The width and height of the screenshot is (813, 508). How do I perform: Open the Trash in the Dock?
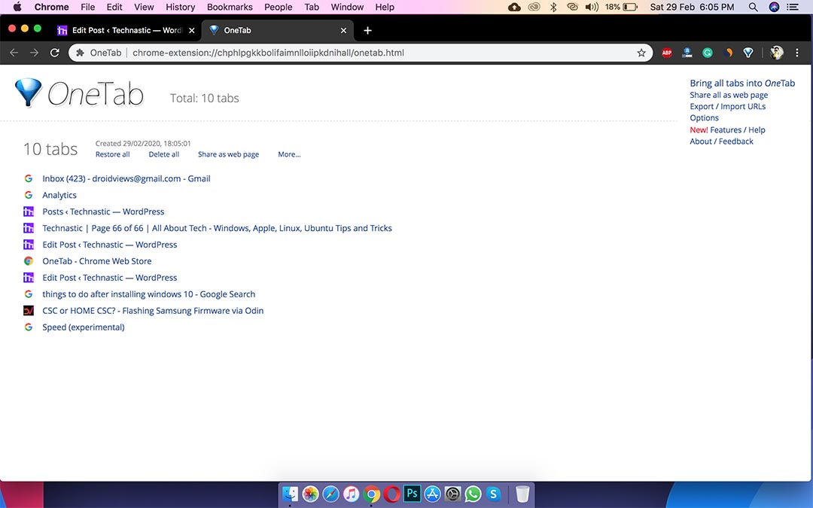point(522,494)
